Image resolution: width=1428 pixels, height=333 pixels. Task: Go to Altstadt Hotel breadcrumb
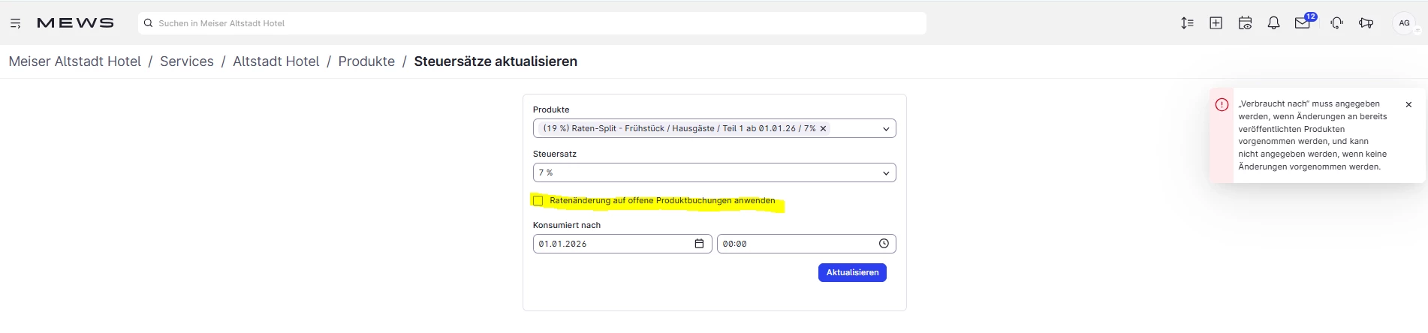coord(276,61)
